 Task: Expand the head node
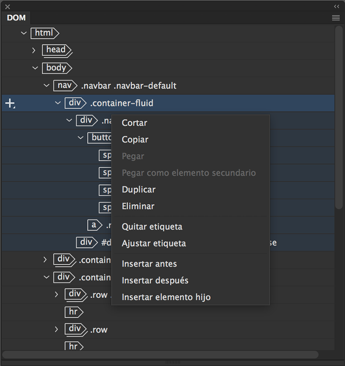pos(34,50)
